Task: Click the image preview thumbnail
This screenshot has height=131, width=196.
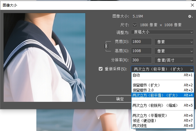Action: tap(44, 57)
